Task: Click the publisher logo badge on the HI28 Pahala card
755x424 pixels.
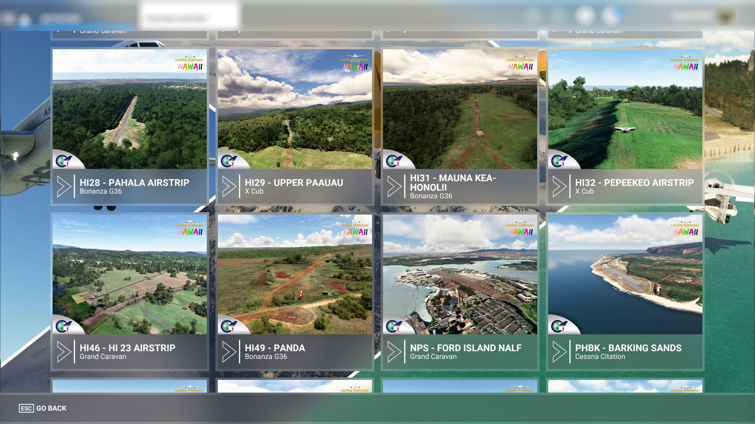Action: tap(64, 161)
